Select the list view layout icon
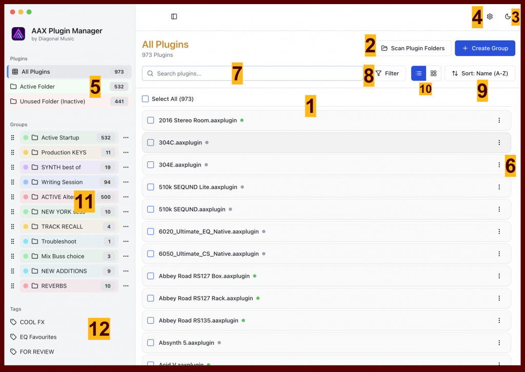The width and height of the screenshot is (525, 372). tap(419, 73)
